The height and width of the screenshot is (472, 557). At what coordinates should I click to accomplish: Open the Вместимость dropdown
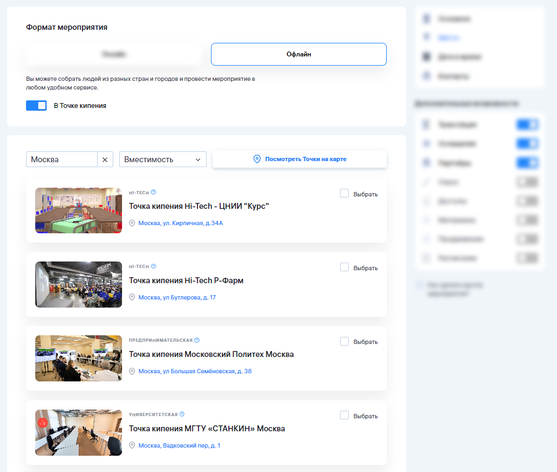coord(163,160)
